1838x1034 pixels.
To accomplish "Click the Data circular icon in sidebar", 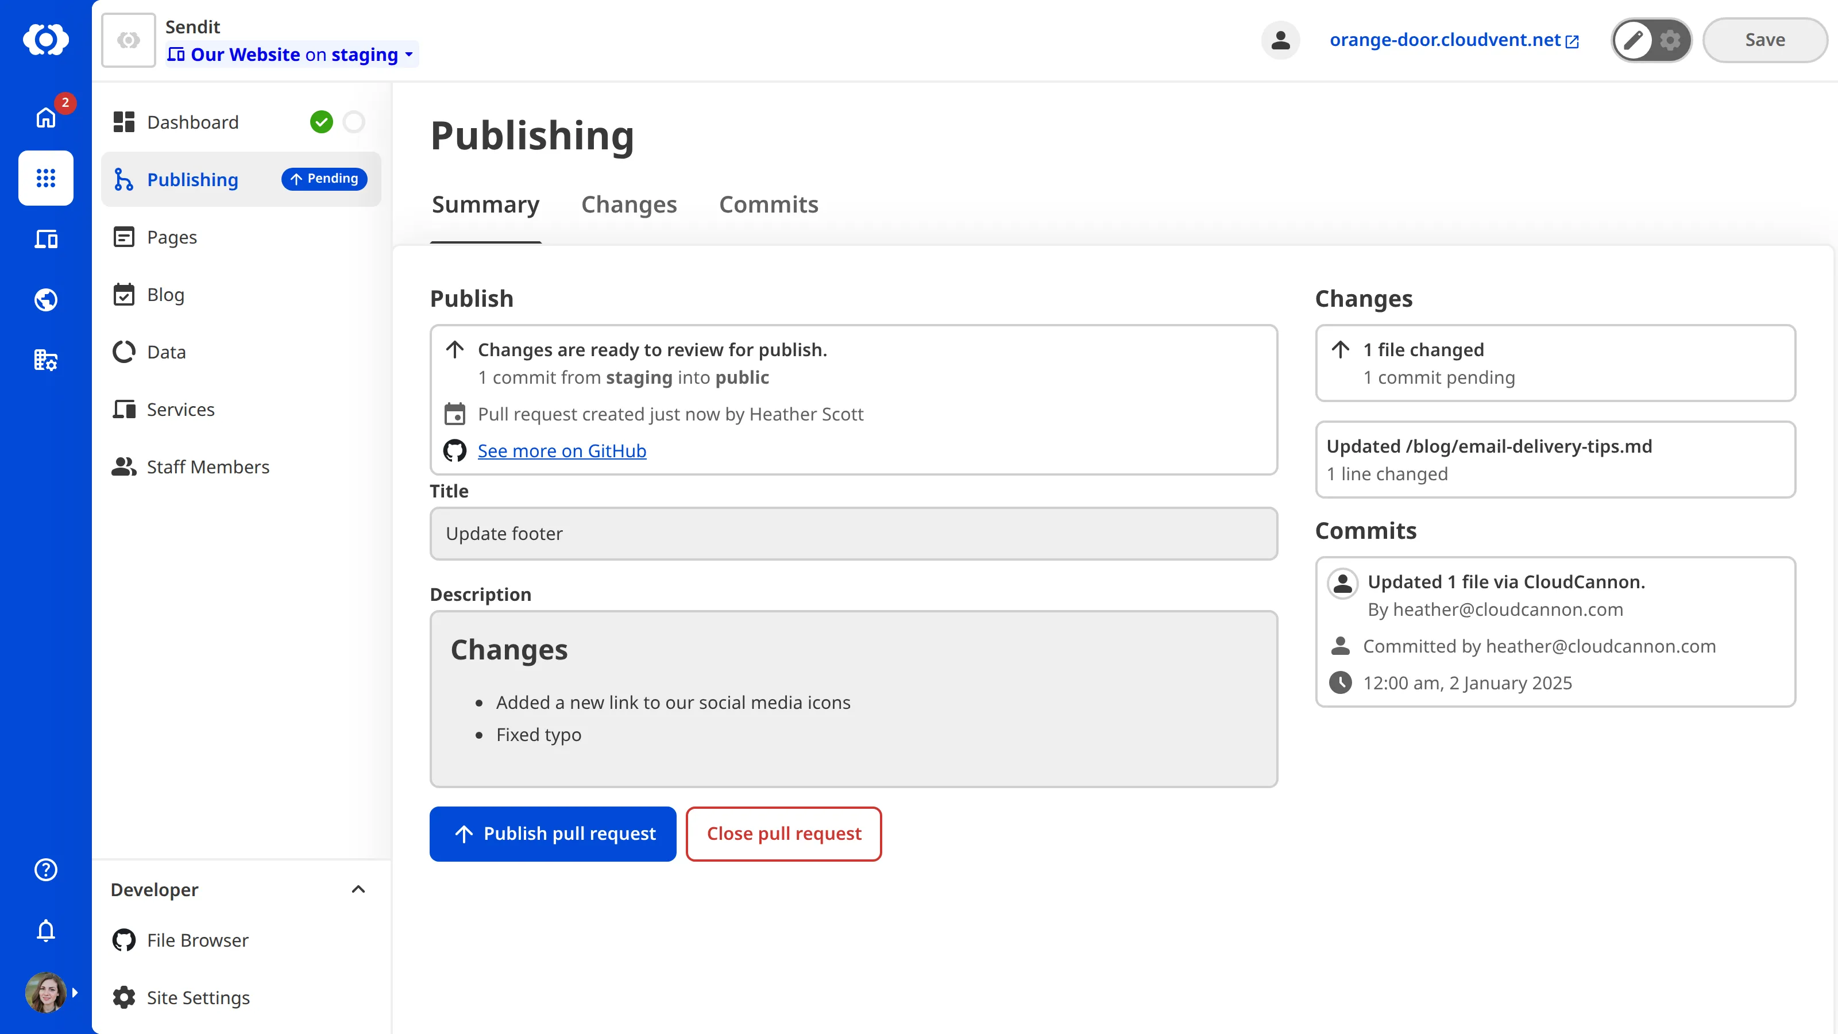I will tap(123, 352).
